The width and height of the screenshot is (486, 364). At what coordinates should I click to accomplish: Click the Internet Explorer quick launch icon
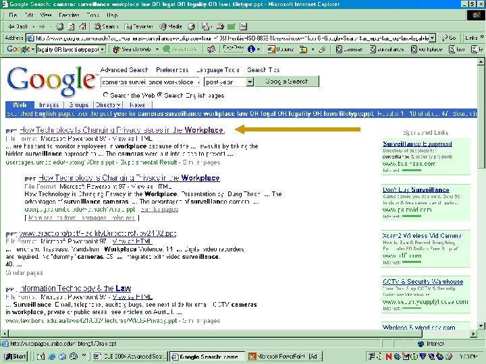pos(52,357)
